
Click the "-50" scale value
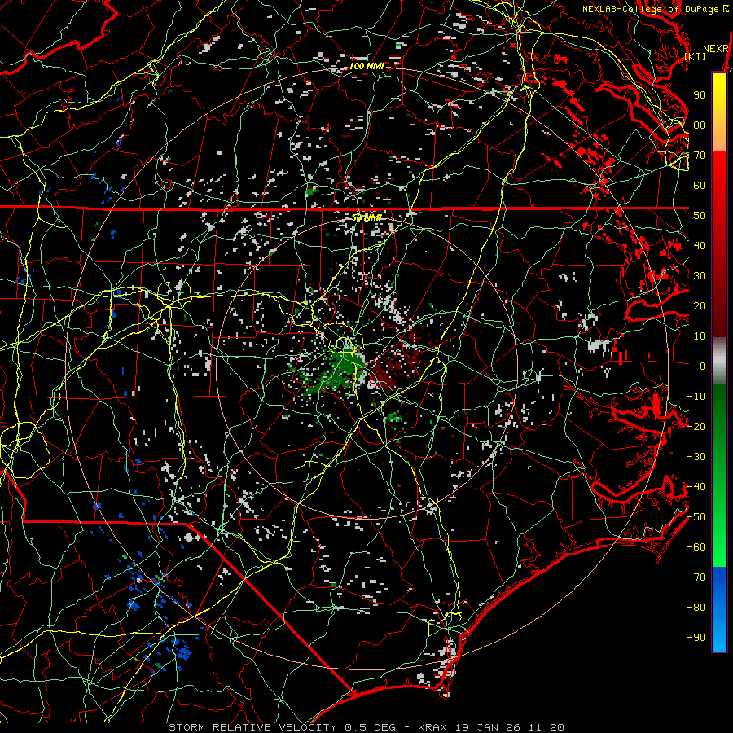point(696,517)
